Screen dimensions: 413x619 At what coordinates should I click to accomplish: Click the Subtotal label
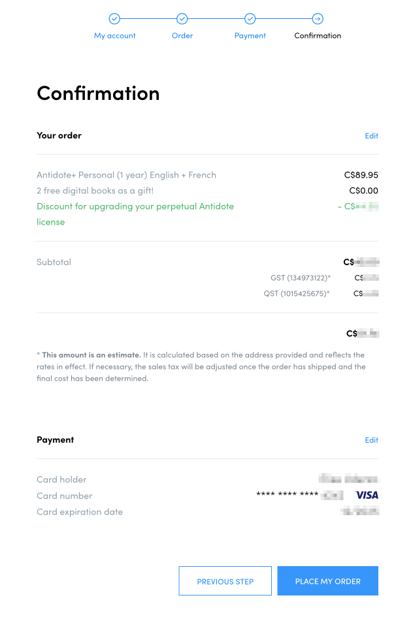[54, 262]
